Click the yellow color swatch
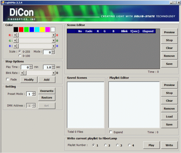The width and height of the screenshot is (181, 153). (x=42, y=30)
